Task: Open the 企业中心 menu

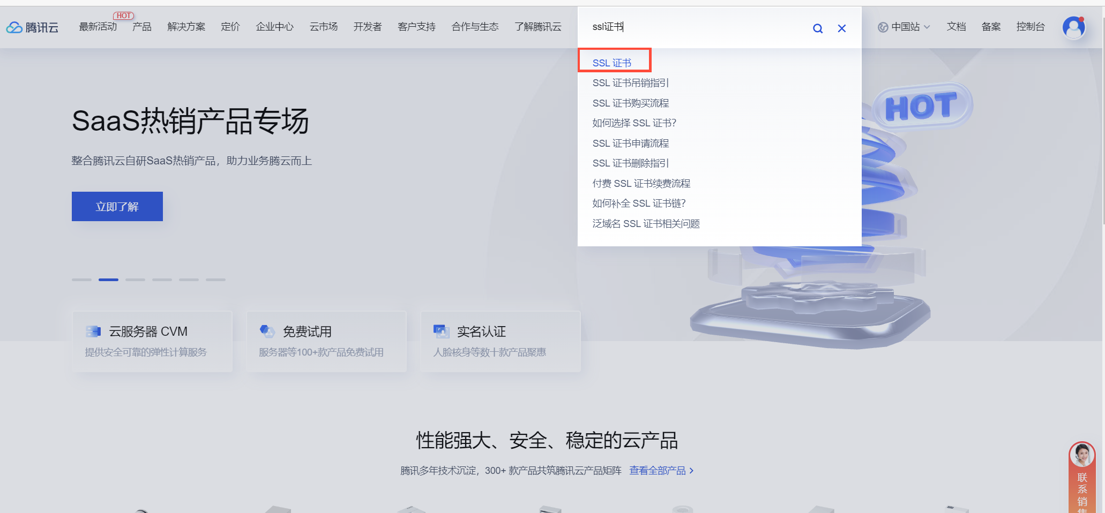Action: [274, 27]
